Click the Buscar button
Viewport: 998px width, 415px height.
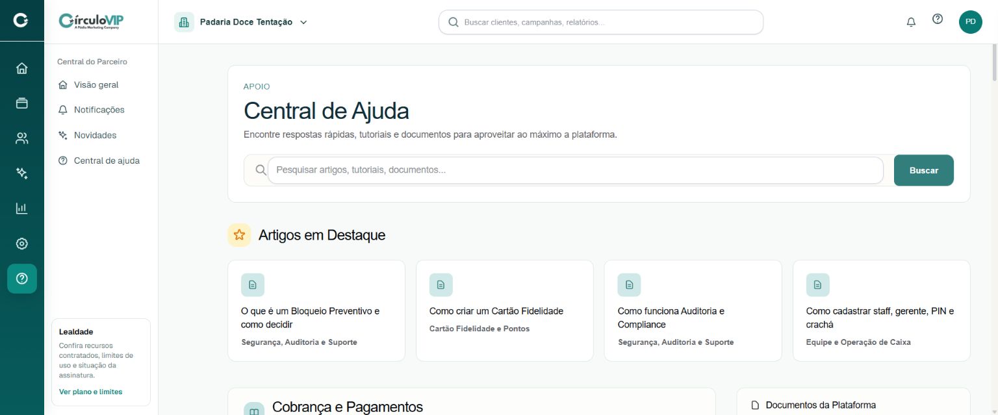[x=924, y=170]
